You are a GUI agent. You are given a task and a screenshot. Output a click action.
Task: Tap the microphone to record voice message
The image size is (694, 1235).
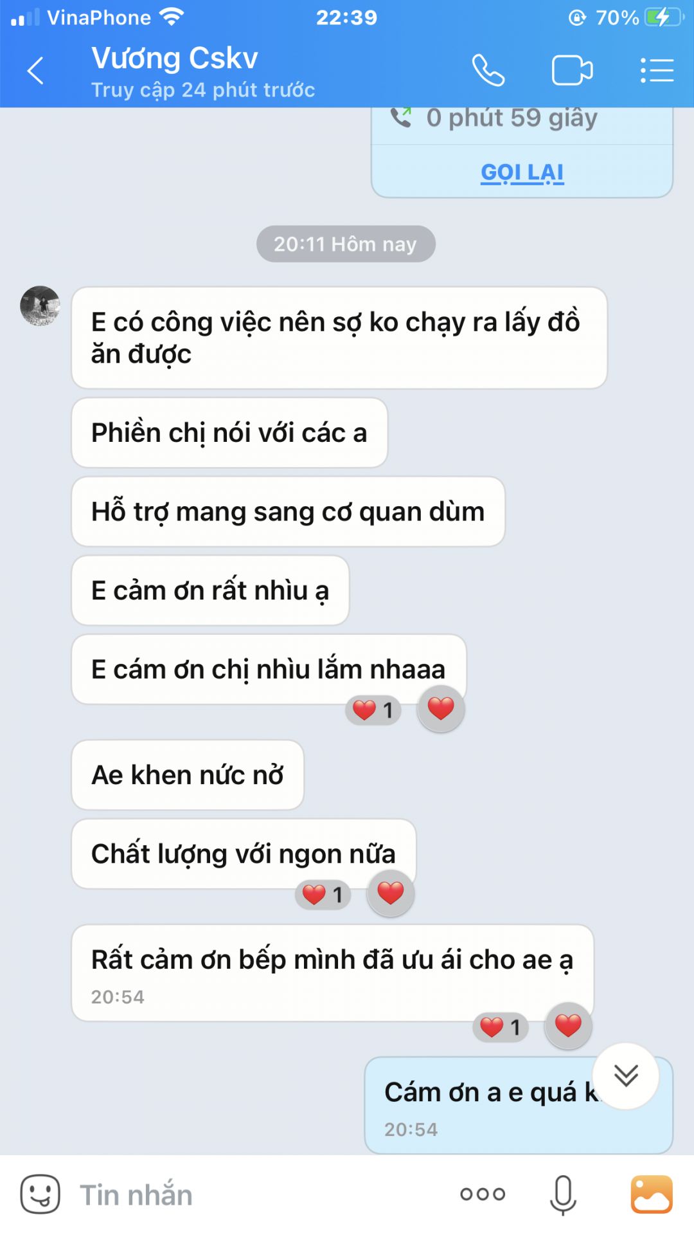coord(563,1194)
